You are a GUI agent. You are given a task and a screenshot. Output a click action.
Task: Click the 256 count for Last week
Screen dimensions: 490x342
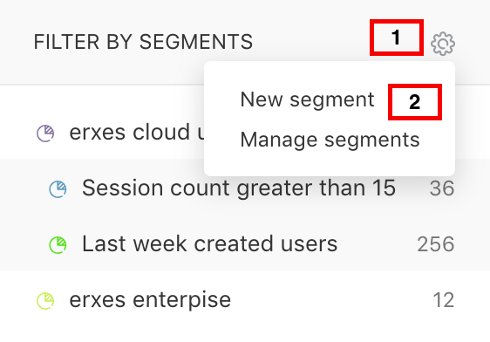436,243
